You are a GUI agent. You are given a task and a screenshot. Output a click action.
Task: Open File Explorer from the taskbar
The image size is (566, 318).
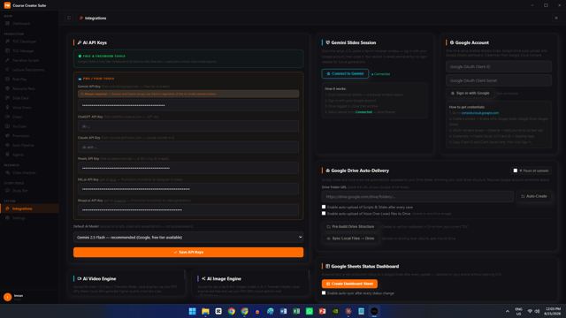[x=205, y=311]
